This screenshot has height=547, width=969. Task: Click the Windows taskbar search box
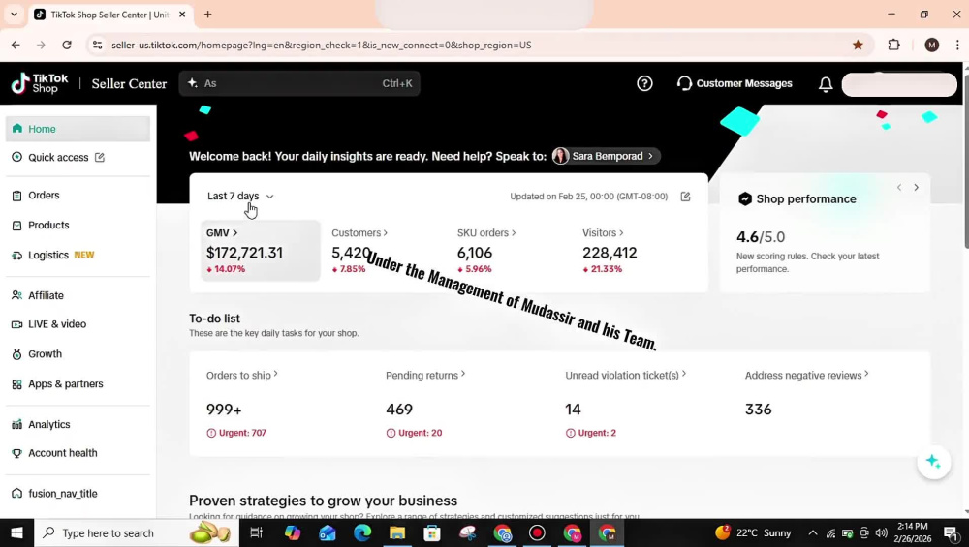click(x=137, y=532)
